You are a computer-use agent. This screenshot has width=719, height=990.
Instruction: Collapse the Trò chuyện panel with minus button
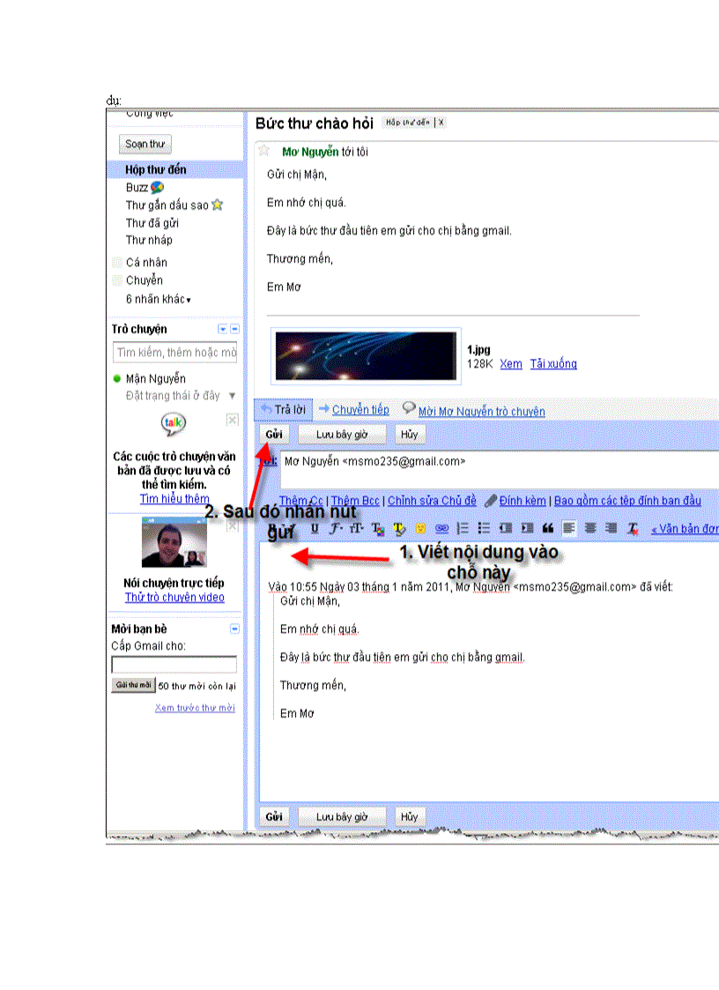pyautogui.click(x=234, y=328)
